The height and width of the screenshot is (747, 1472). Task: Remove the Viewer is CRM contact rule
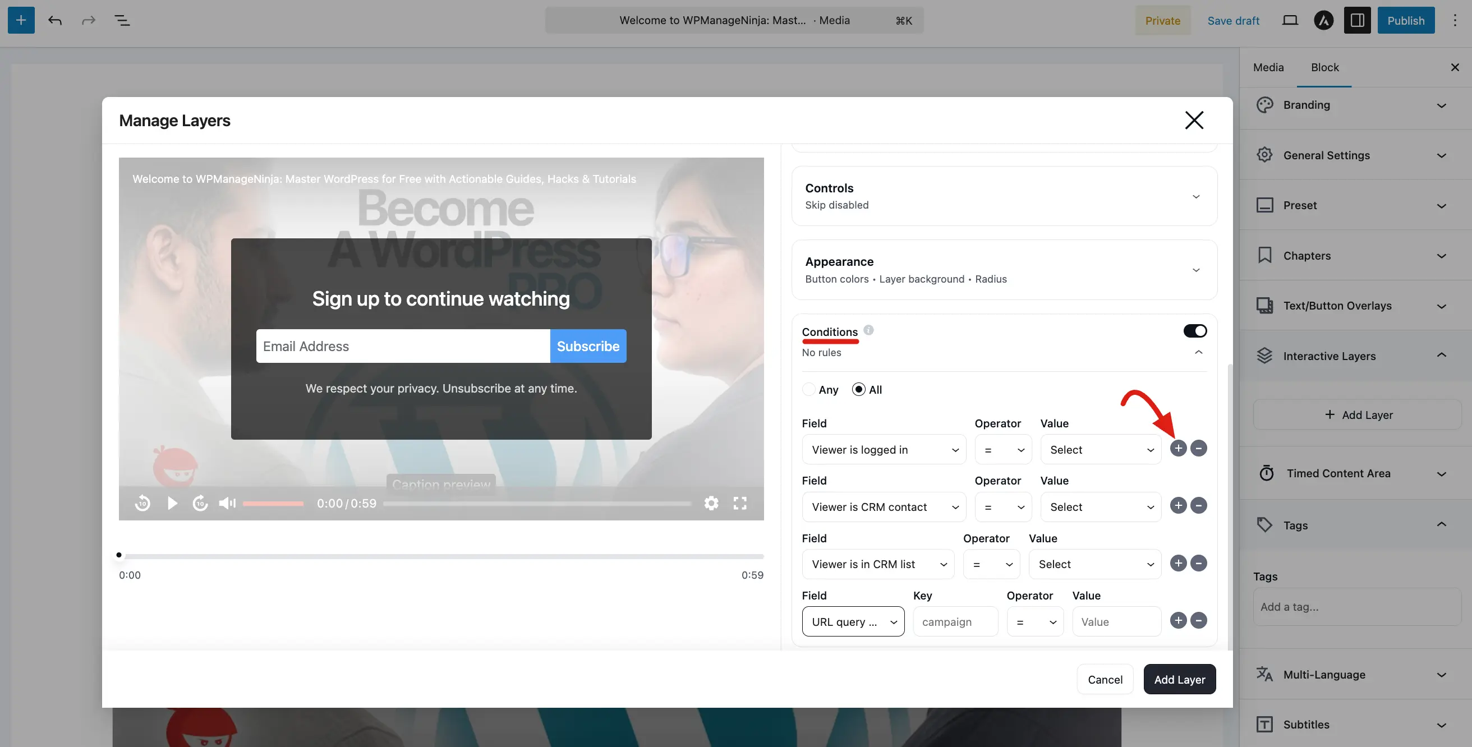pyautogui.click(x=1199, y=505)
